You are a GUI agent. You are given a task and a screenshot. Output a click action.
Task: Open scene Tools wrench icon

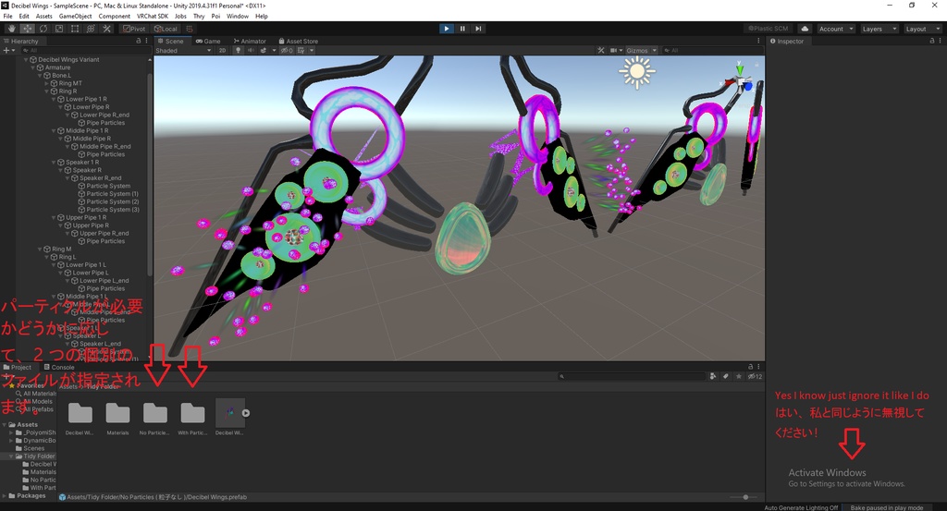601,50
